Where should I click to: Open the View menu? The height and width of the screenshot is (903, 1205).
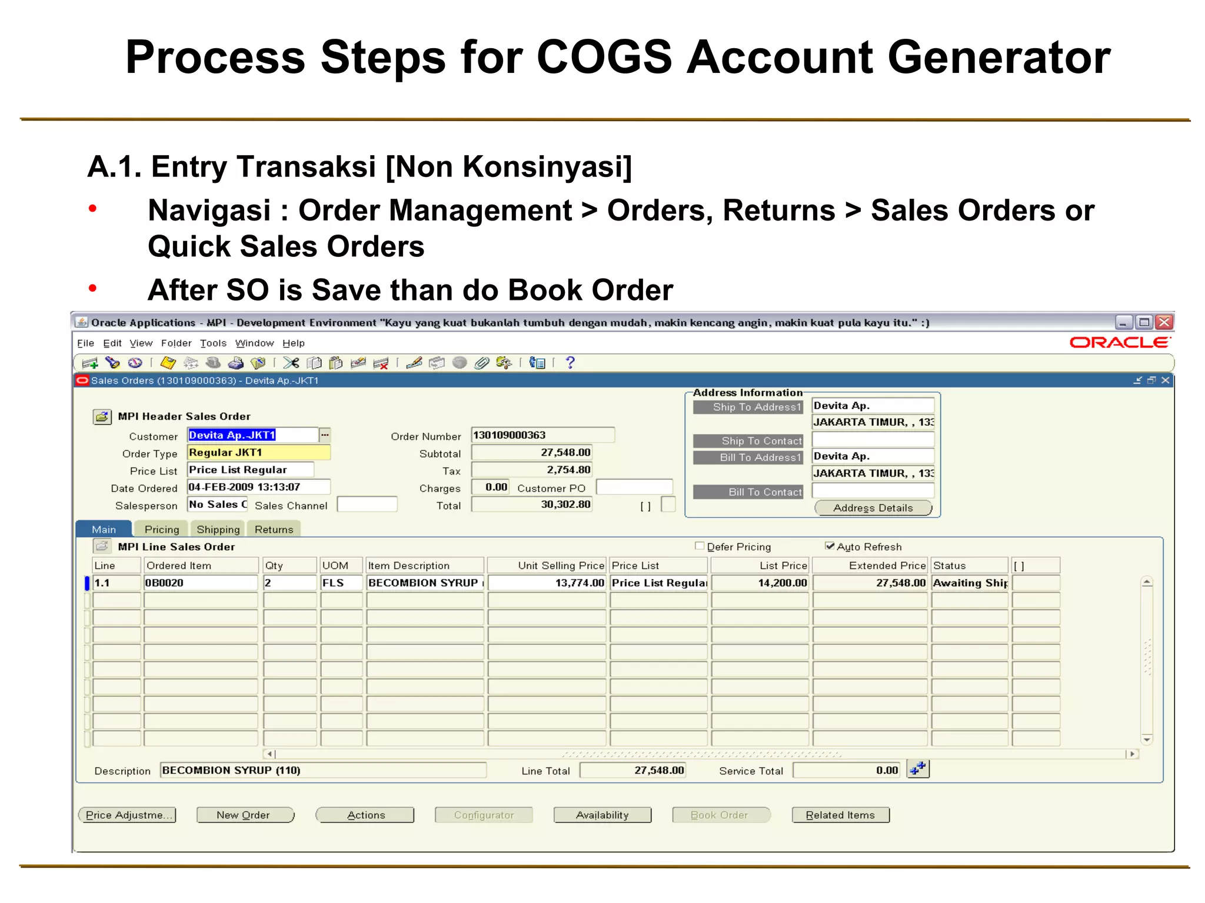pos(141,343)
